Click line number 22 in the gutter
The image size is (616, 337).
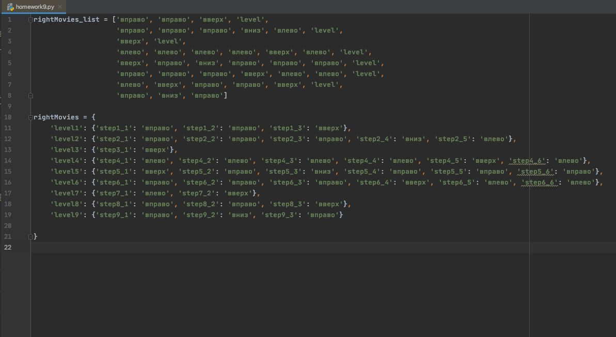(8, 248)
